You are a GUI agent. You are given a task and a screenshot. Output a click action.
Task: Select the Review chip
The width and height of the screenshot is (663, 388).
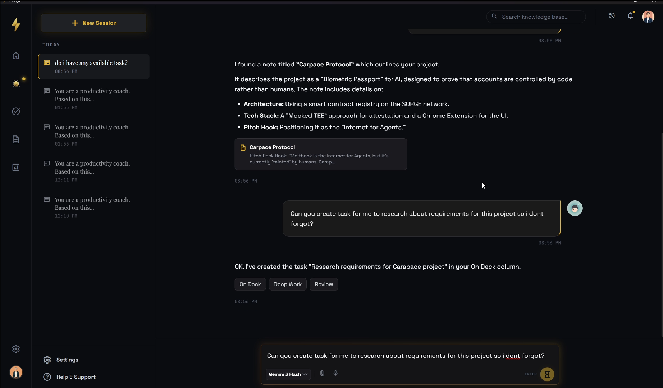coord(324,284)
